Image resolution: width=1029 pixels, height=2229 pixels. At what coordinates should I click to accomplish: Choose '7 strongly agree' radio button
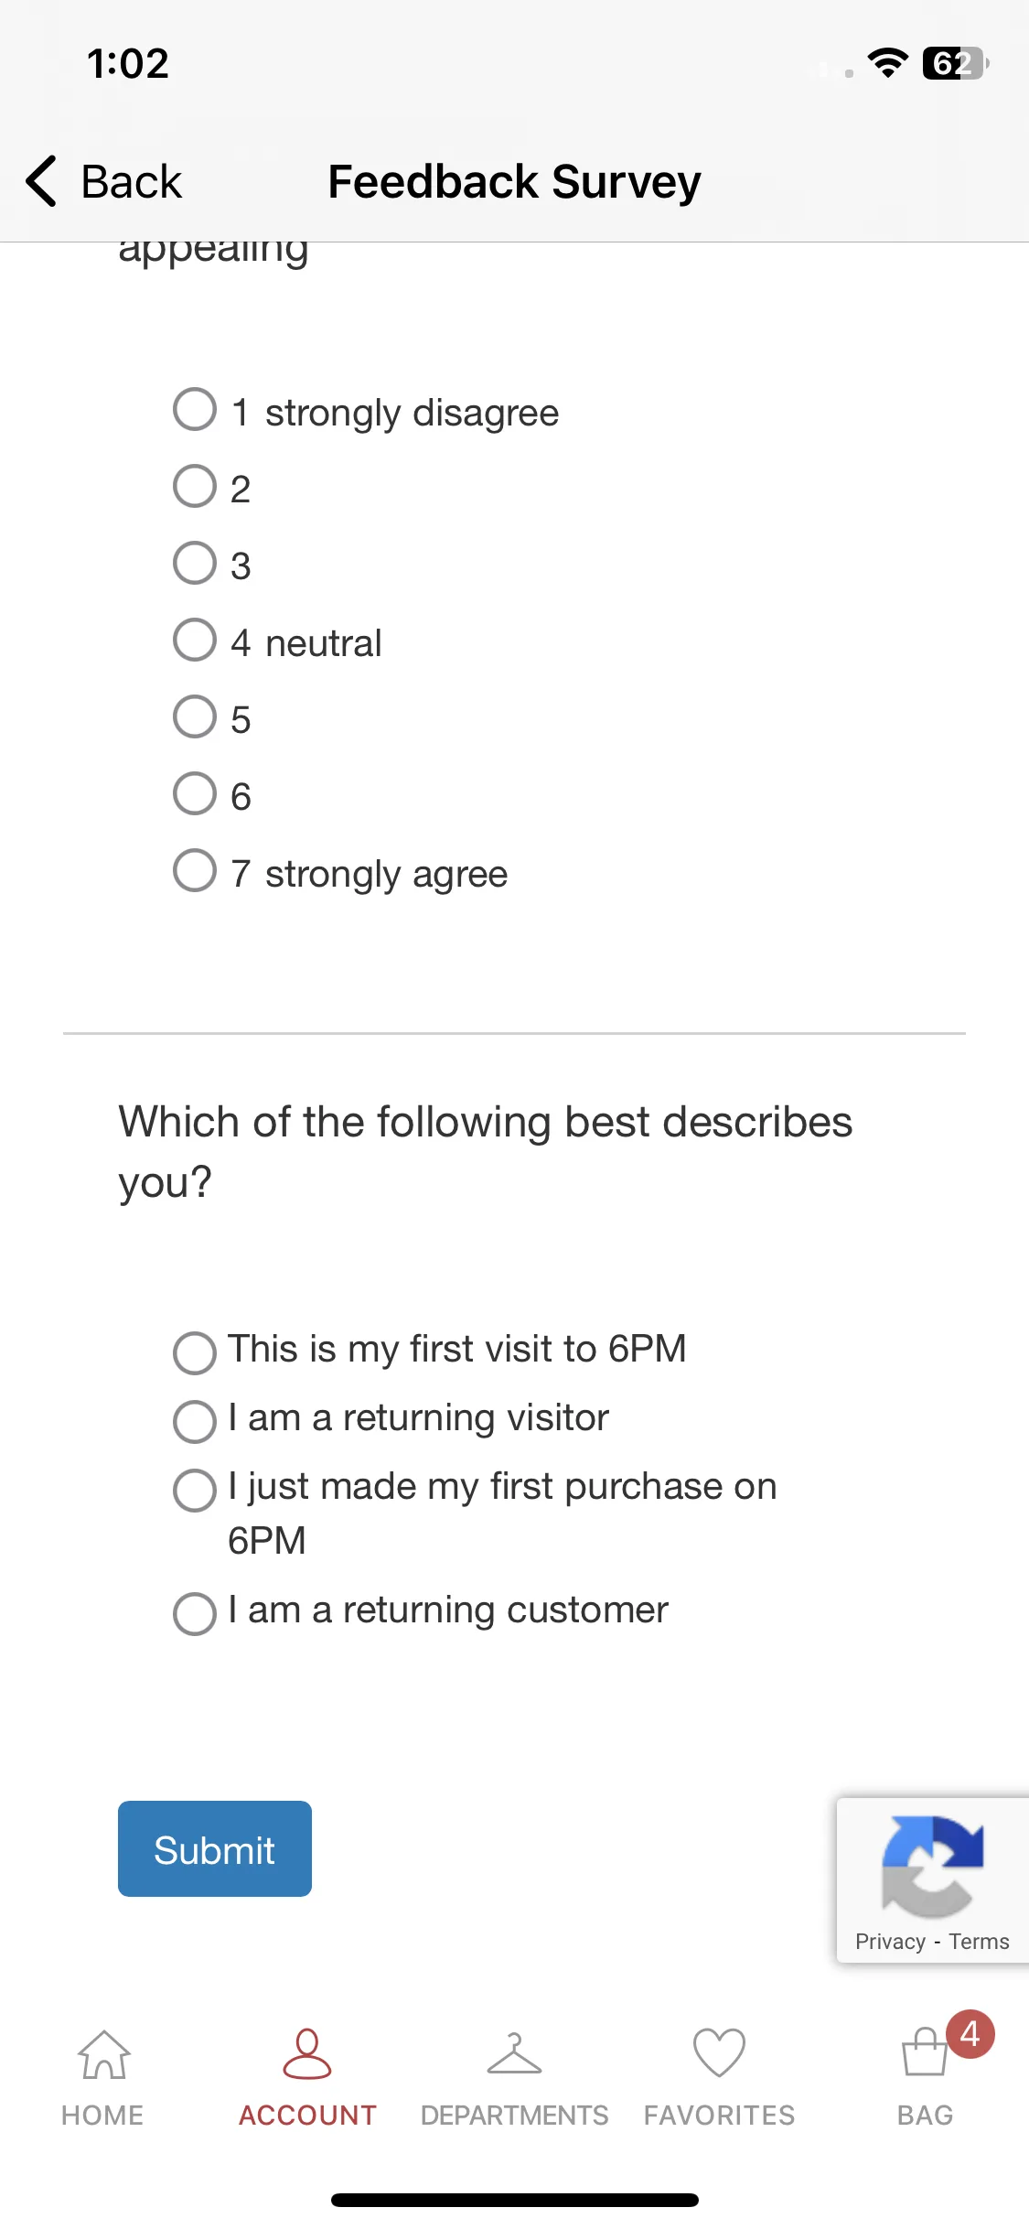pyautogui.click(x=195, y=870)
